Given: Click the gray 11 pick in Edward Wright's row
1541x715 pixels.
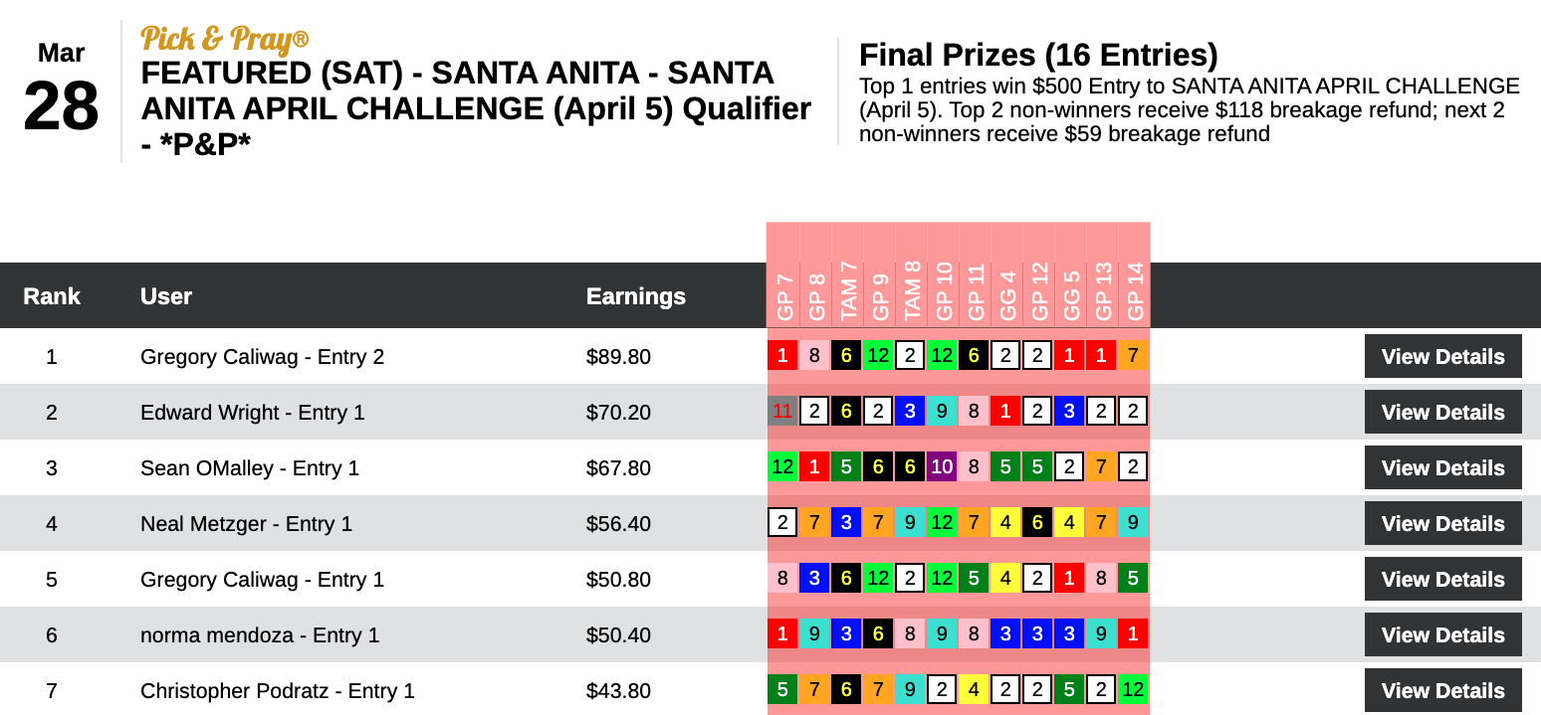Looking at the screenshot, I should (782, 411).
